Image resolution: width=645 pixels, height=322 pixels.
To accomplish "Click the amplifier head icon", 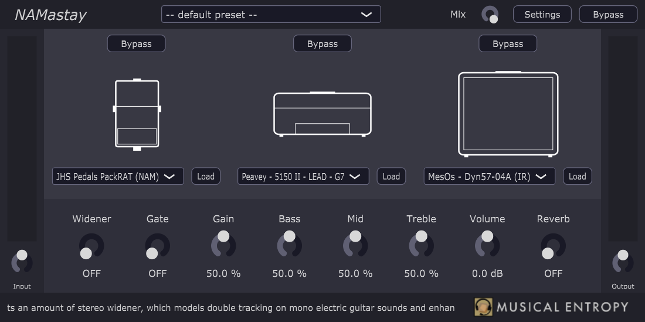I will pos(322,114).
